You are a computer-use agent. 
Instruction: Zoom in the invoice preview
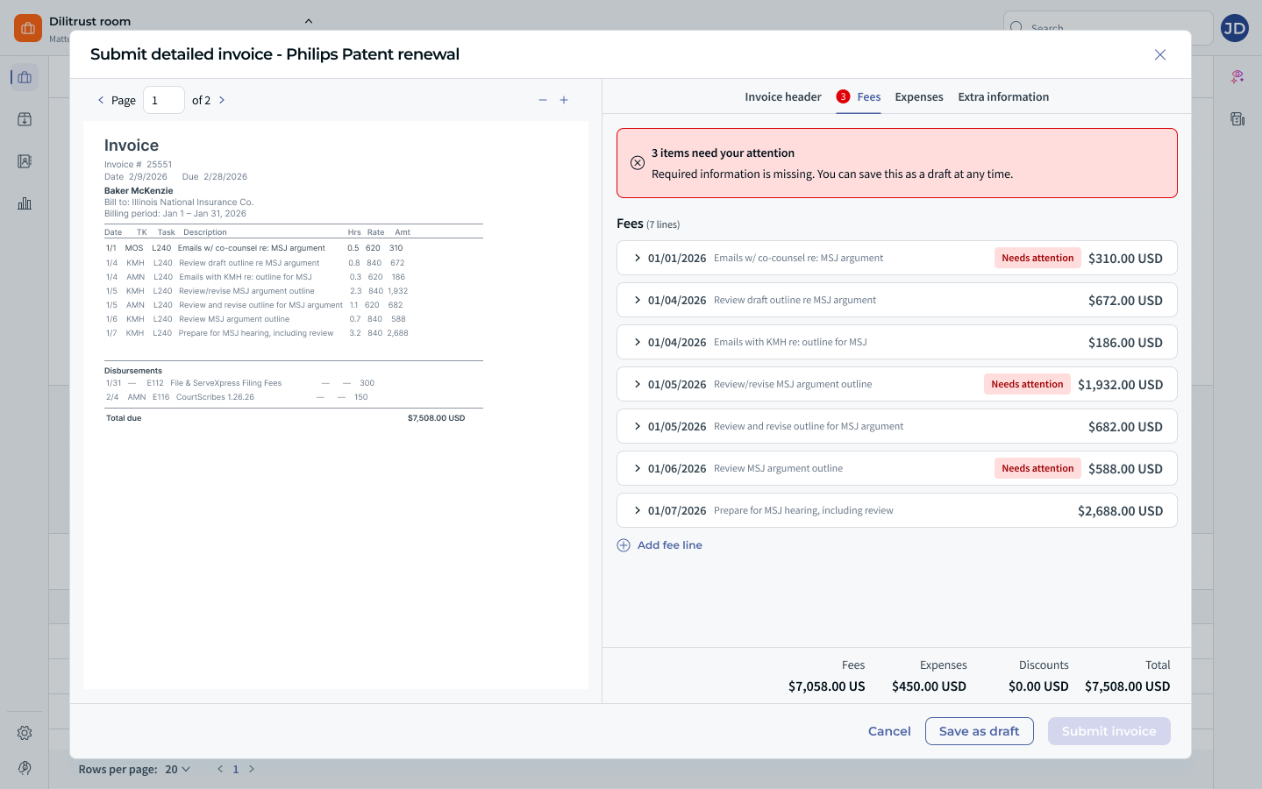564,100
